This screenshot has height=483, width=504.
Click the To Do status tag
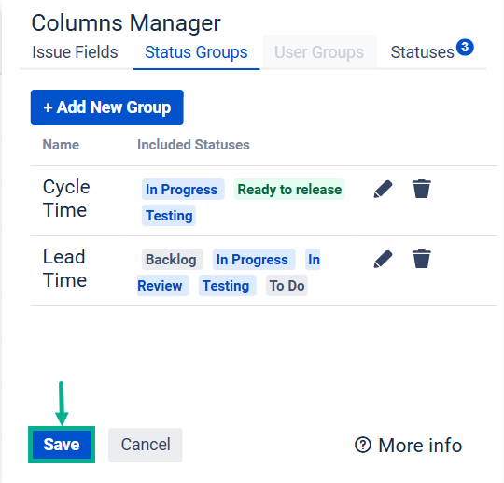[287, 286]
